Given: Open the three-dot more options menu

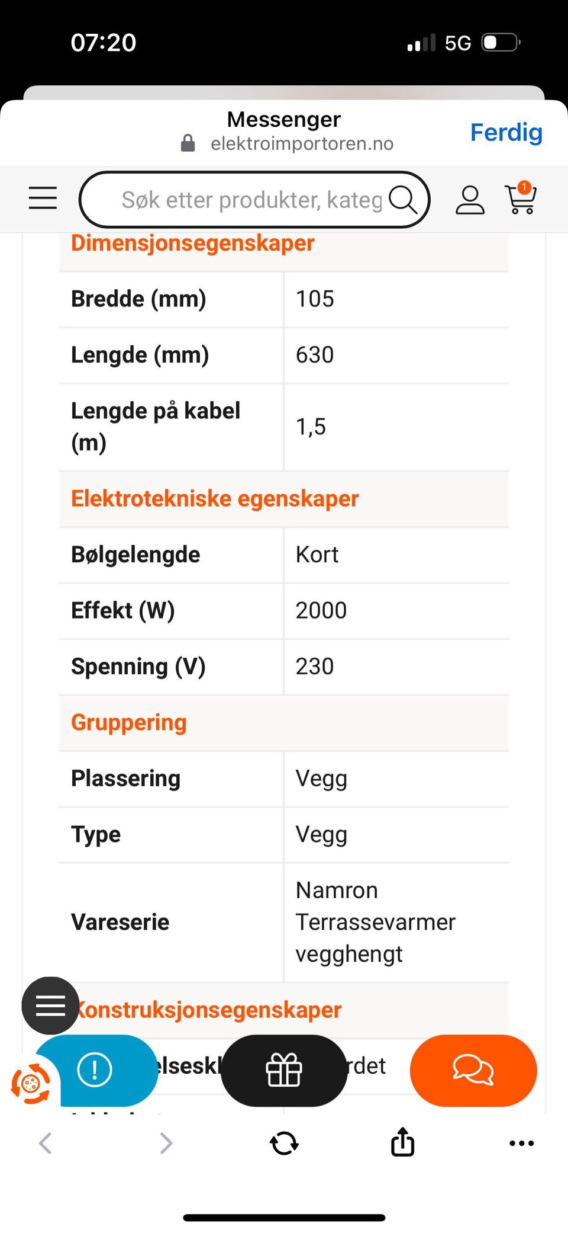Looking at the screenshot, I should 521,1143.
